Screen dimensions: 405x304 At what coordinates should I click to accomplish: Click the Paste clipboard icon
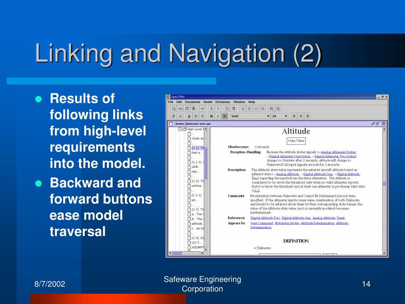202,116
